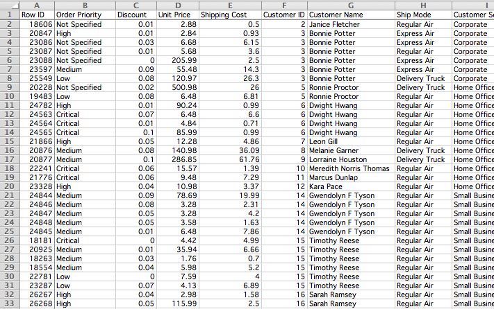
Task: Select row 9 header
Action: (x=10, y=87)
